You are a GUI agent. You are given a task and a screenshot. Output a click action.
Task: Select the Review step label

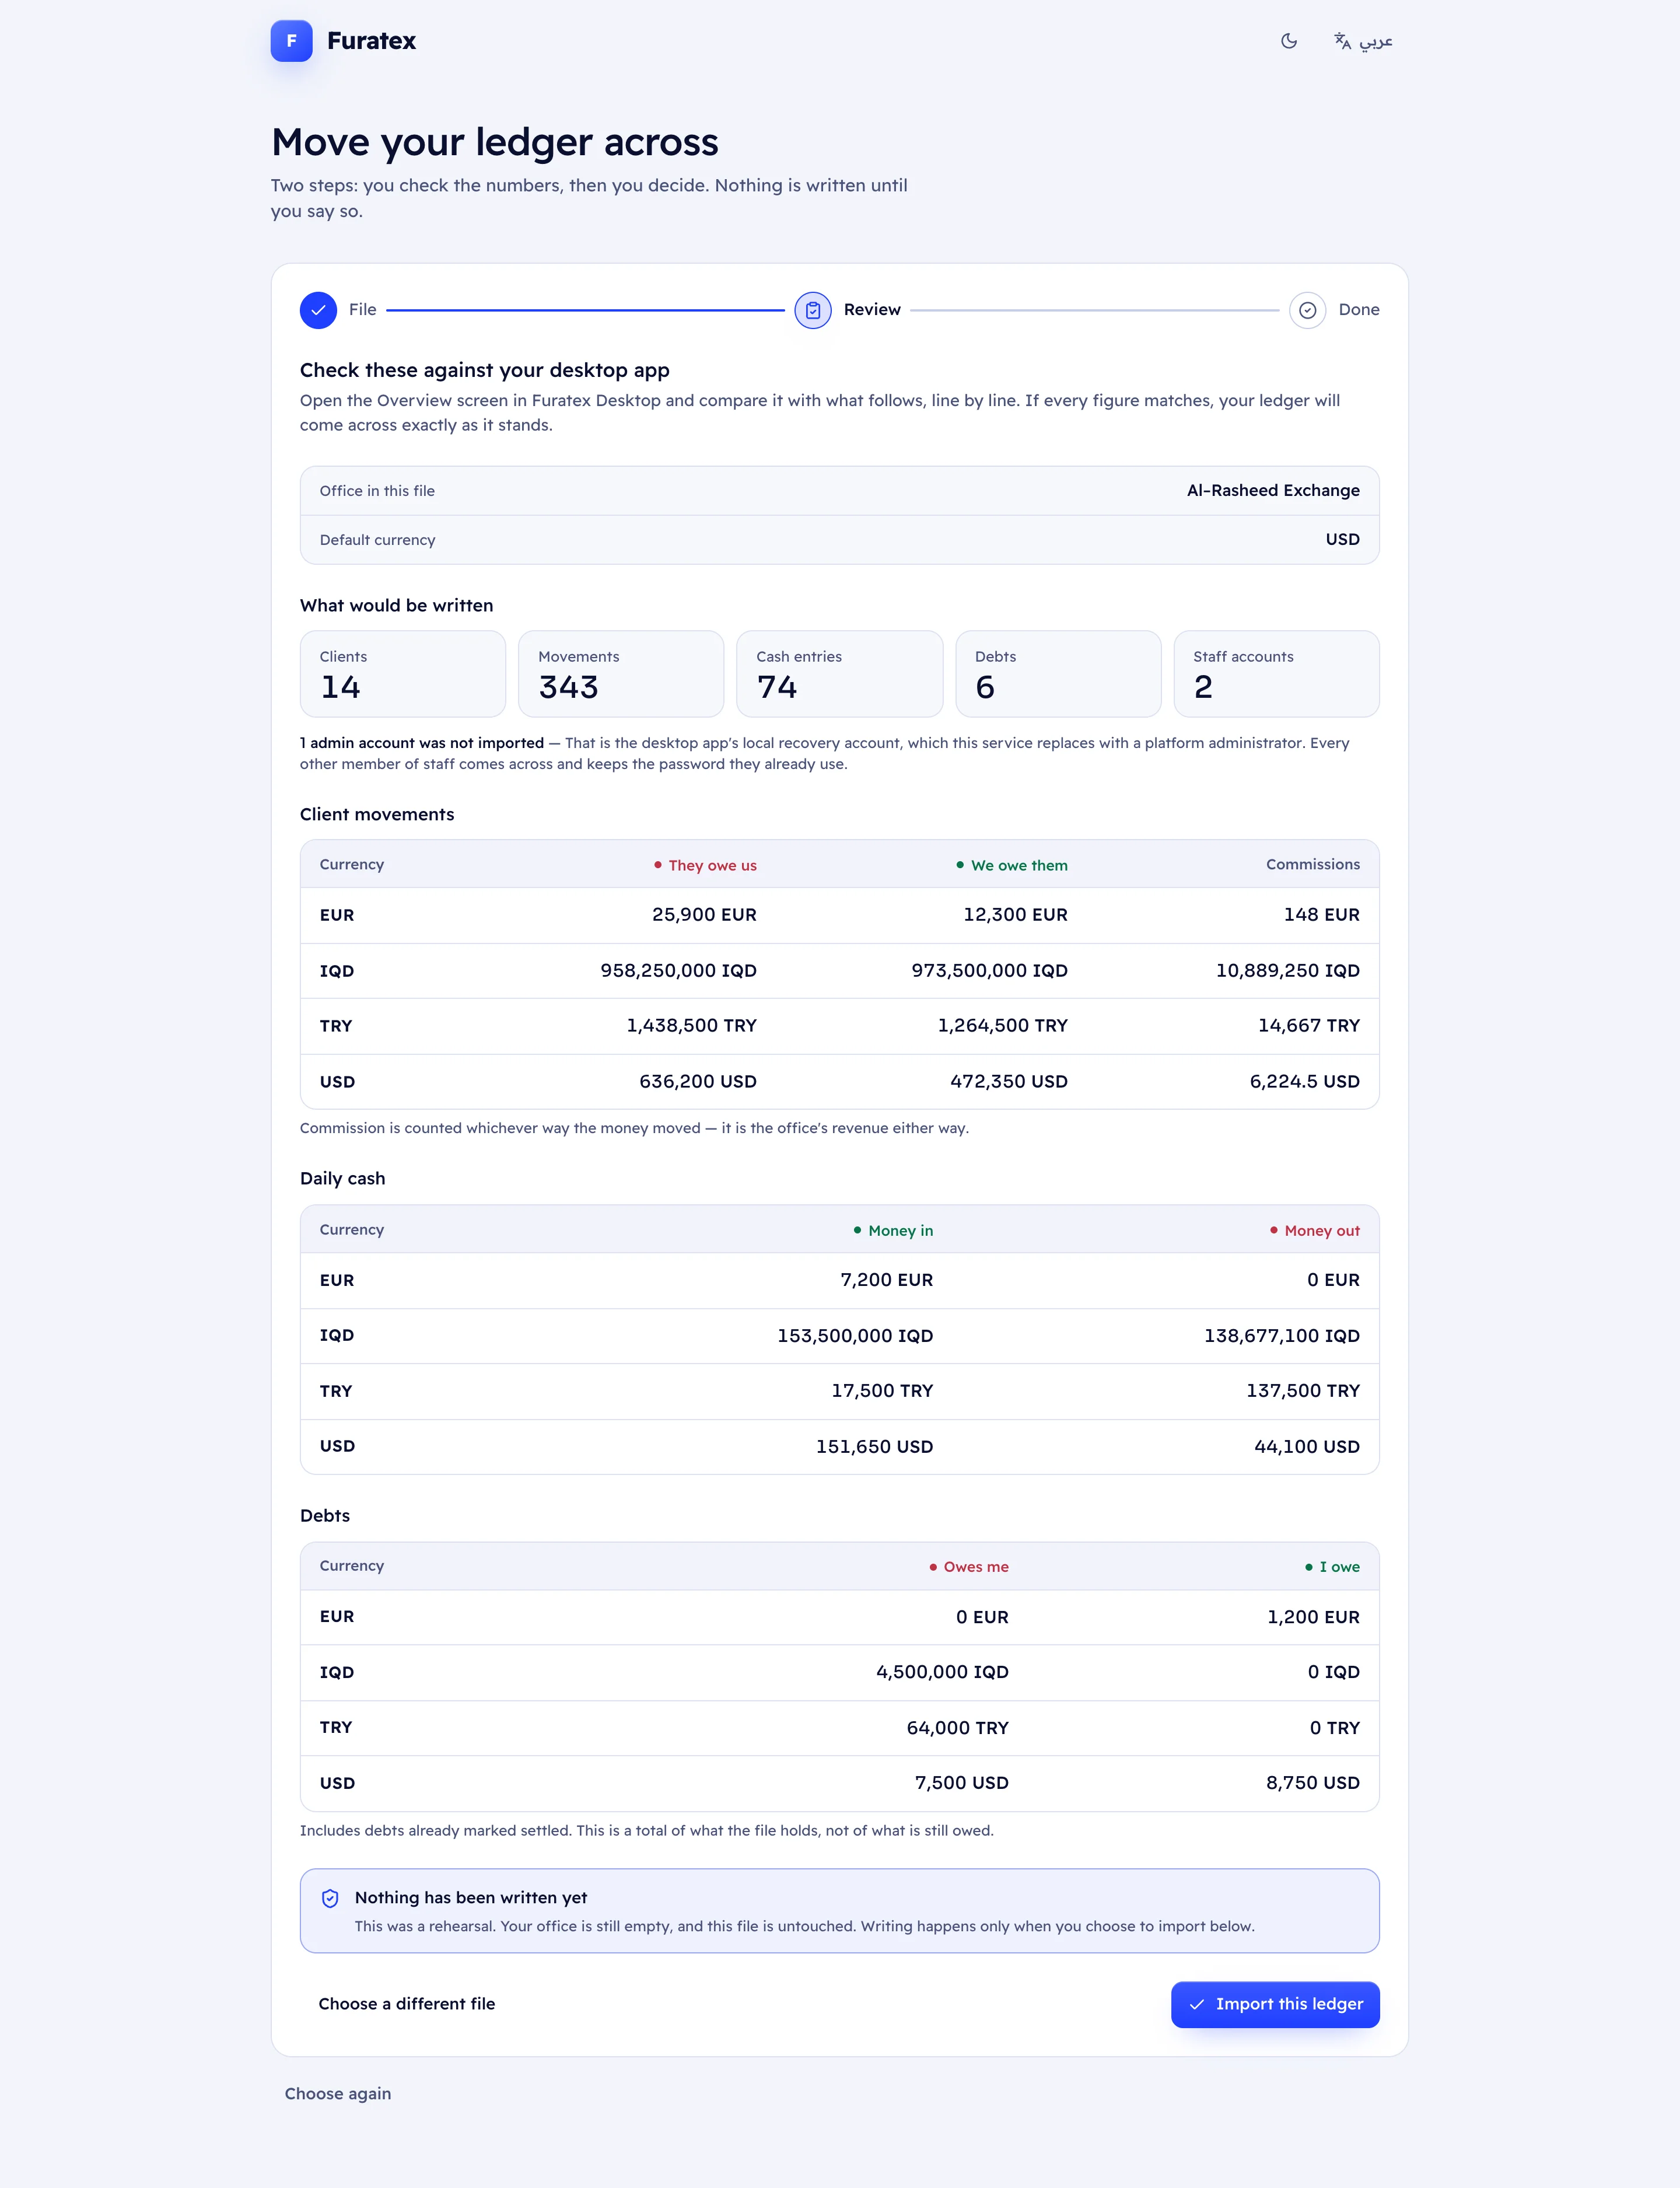point(872,310)
